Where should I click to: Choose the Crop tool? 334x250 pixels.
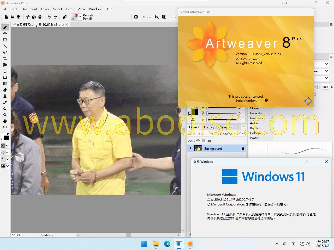(x=5, y=59)
